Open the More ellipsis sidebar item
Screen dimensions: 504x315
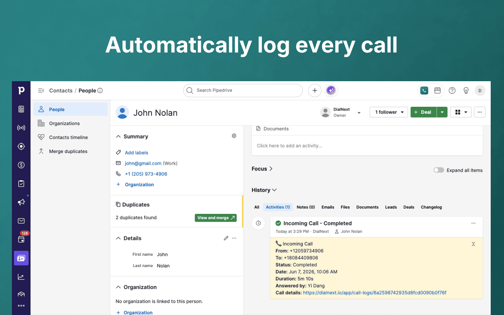(x=21, y=306)
